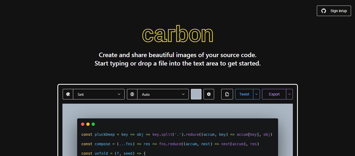Open the settings gear menu
The height and width of the screenshot is (156, 355).
point(209,94)
